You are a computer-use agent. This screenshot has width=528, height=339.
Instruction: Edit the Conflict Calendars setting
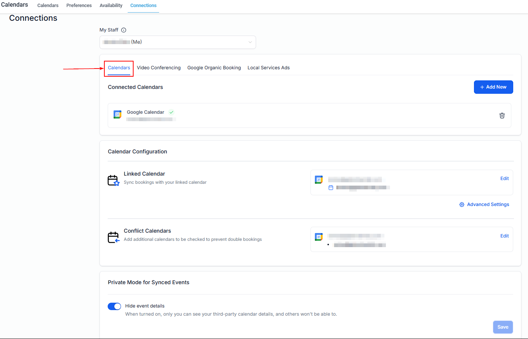click(504, 236)
